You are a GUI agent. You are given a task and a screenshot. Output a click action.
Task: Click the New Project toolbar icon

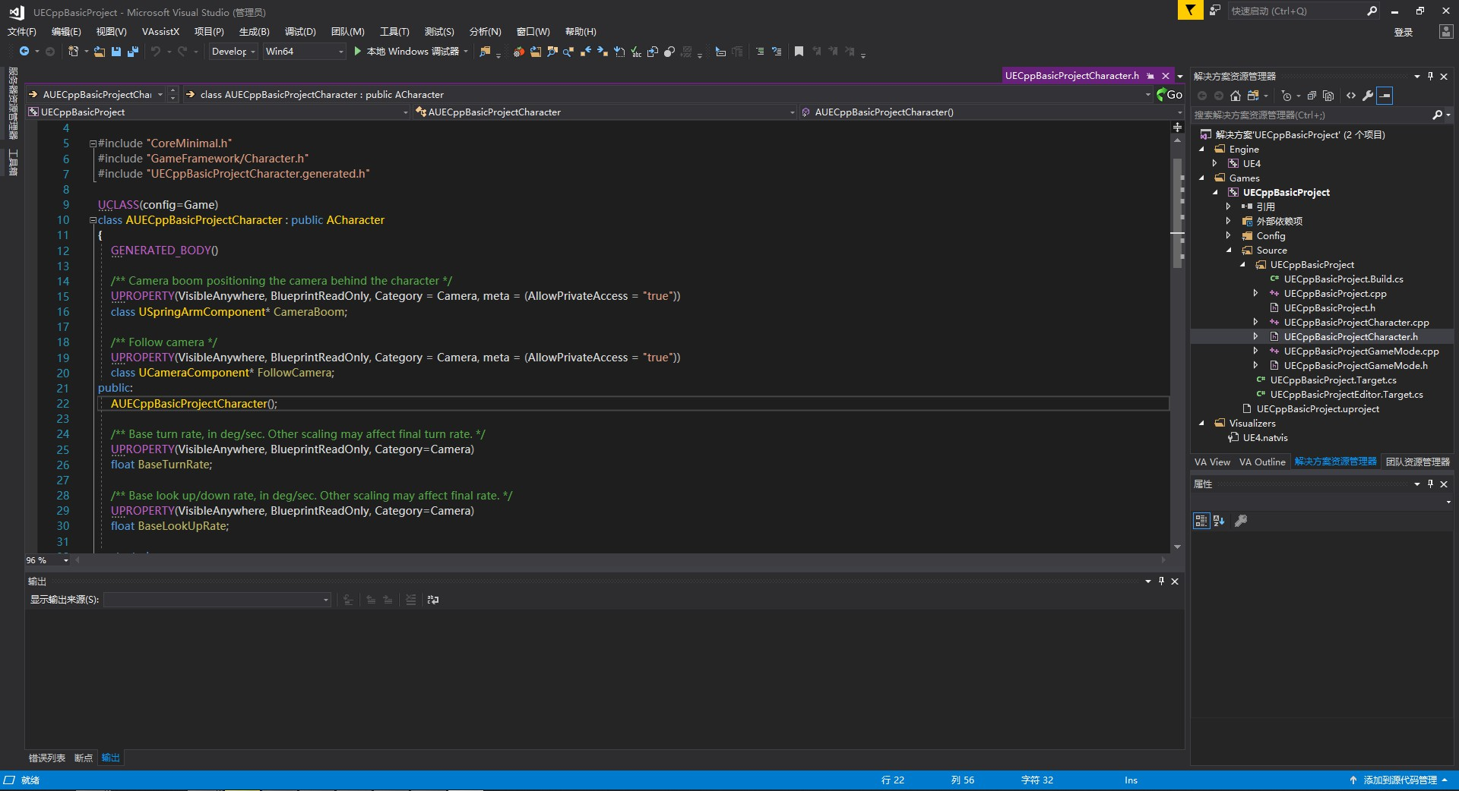(x=73, y=51)
